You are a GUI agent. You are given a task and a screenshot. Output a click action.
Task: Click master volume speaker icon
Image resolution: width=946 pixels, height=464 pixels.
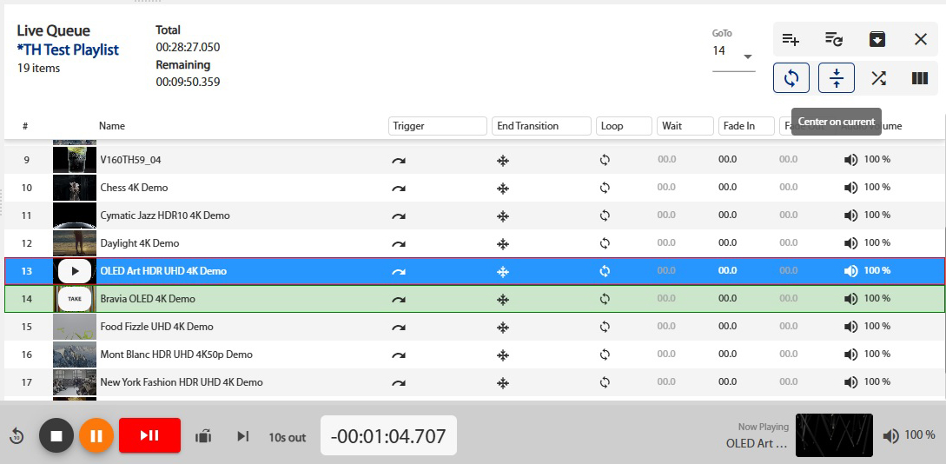891,435
